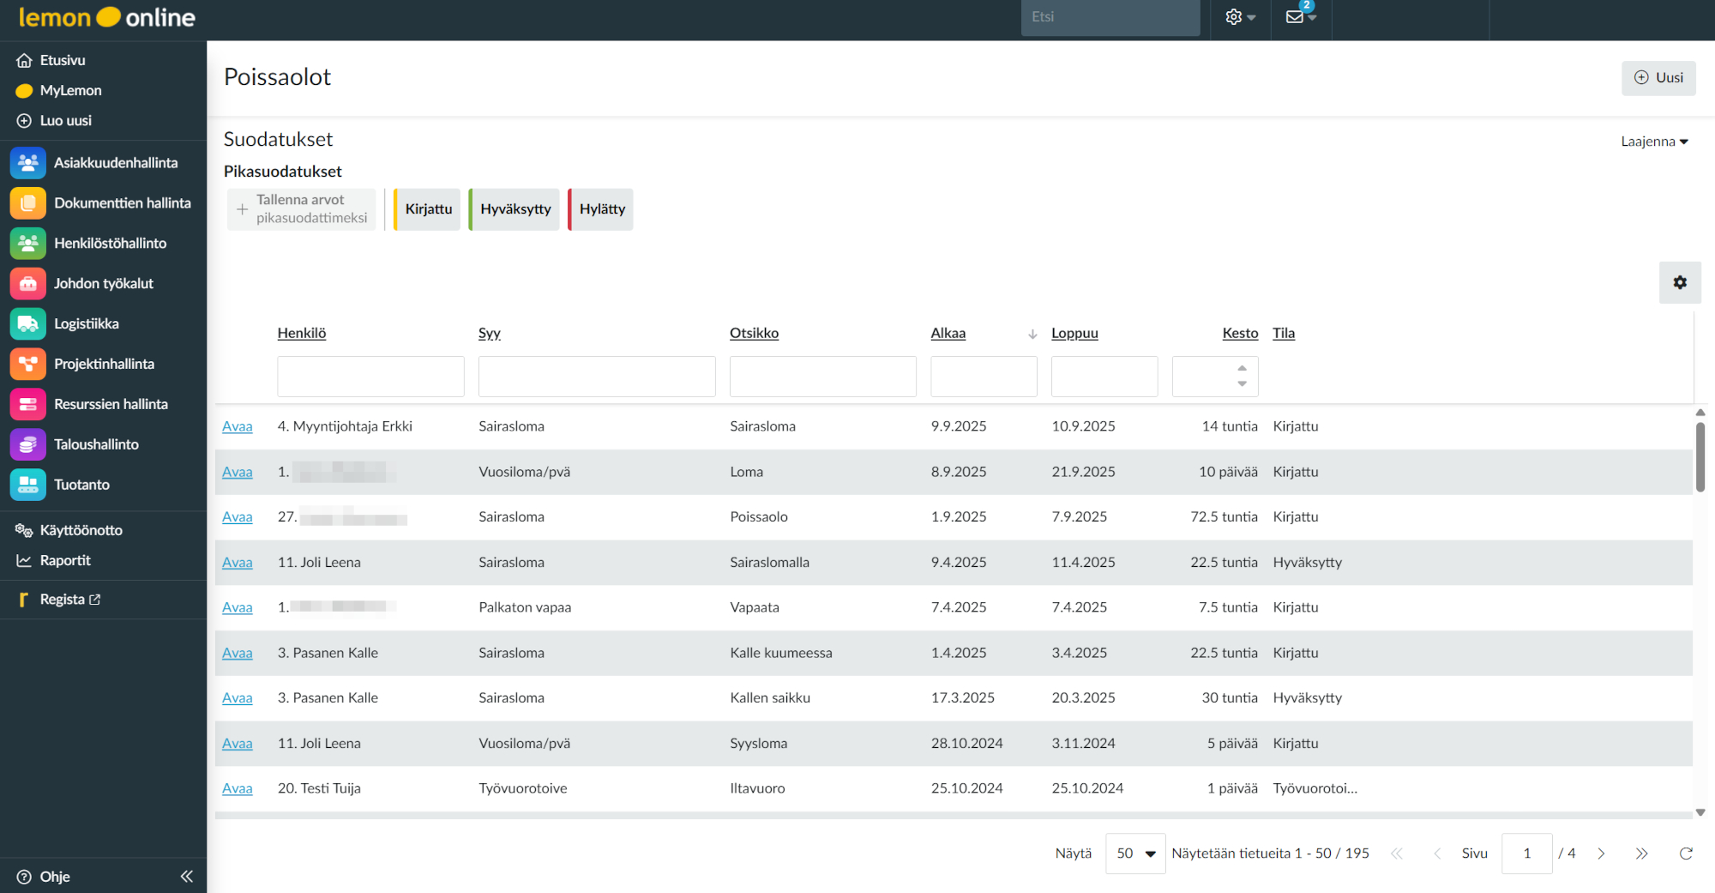
Task: Expand filters with Laajenna dropdown
Action: click(1654, 142)
